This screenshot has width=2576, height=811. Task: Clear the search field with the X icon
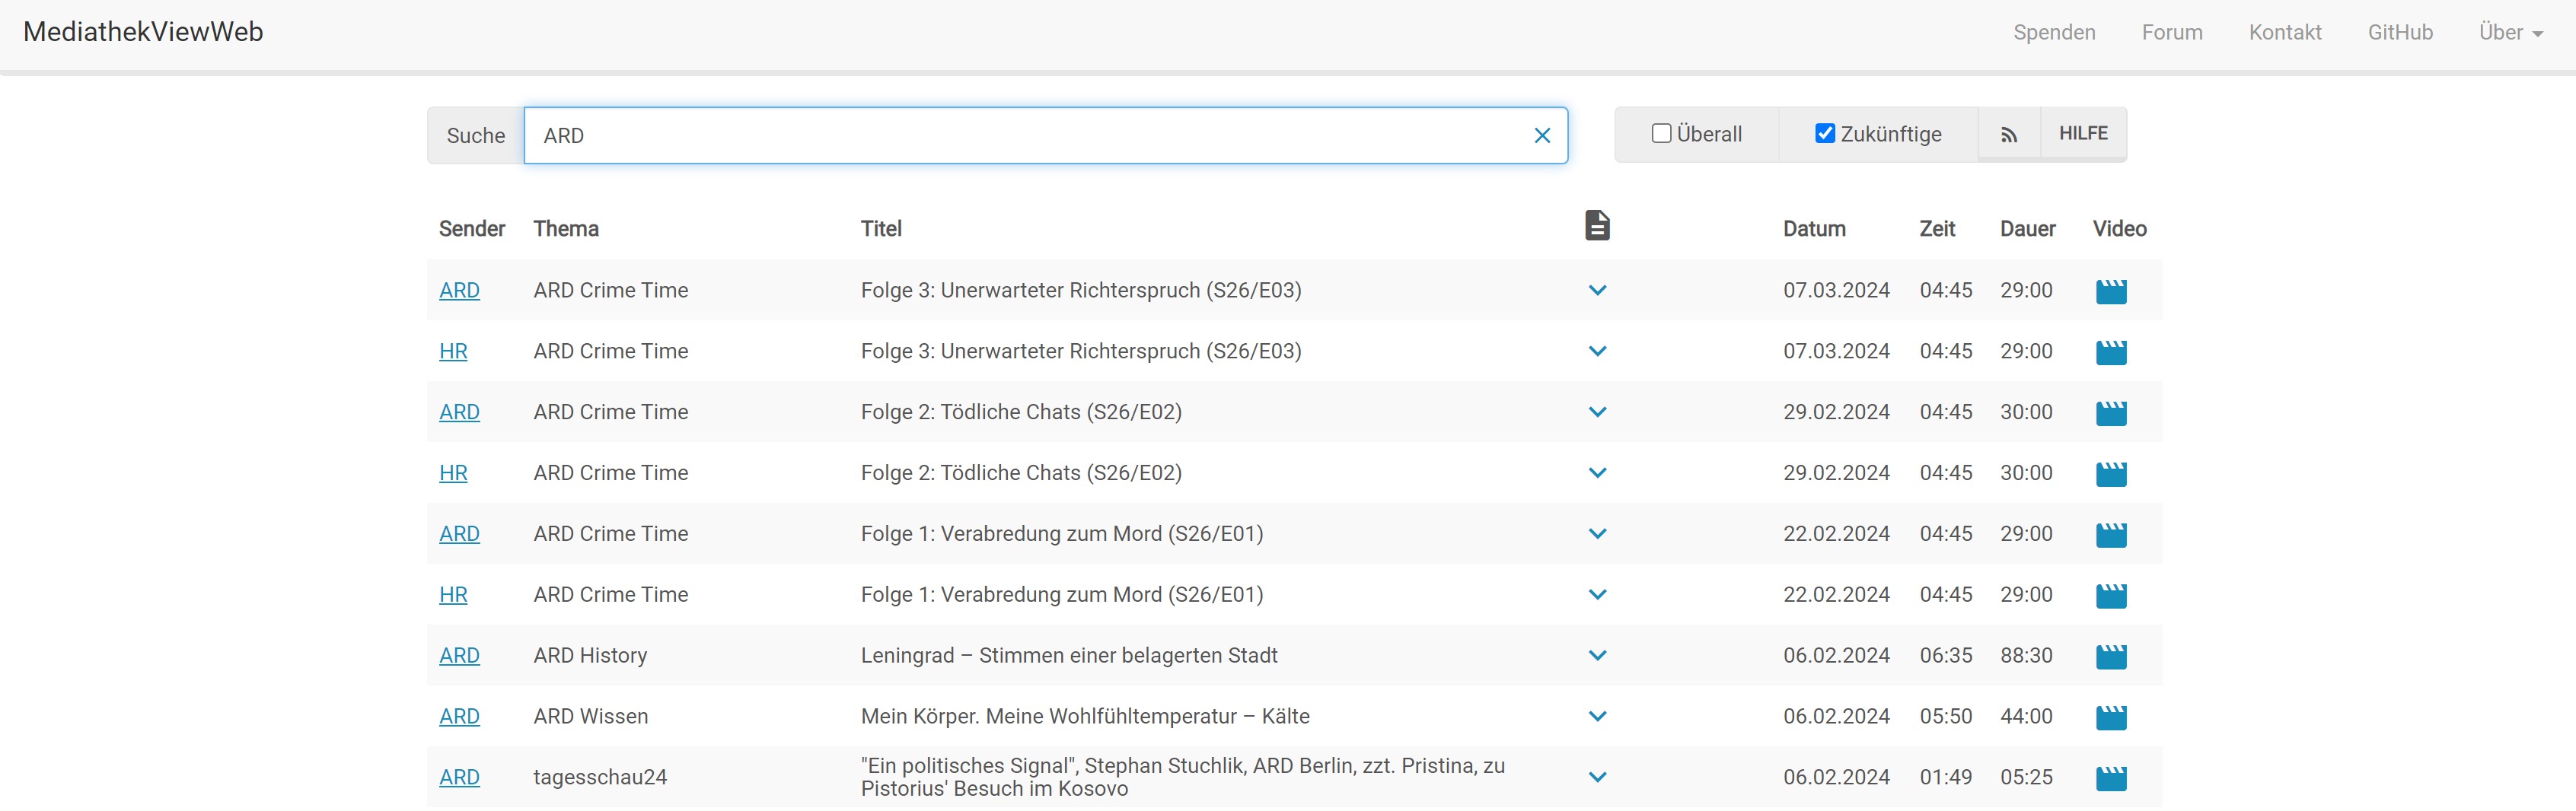pos(1542,136)
